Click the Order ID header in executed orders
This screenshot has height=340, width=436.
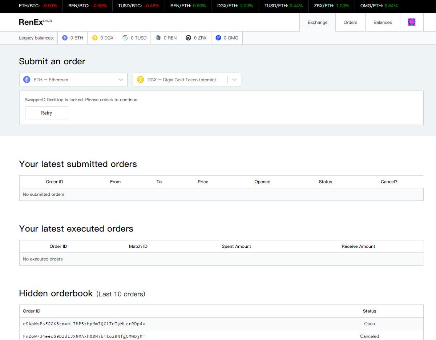58,246
